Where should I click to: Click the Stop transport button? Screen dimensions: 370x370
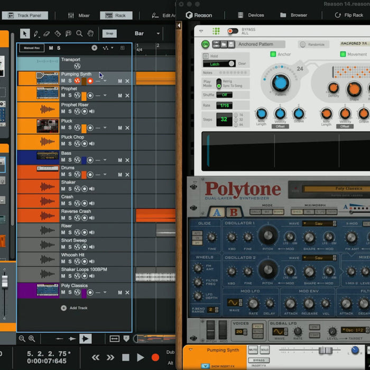point(126,357)
